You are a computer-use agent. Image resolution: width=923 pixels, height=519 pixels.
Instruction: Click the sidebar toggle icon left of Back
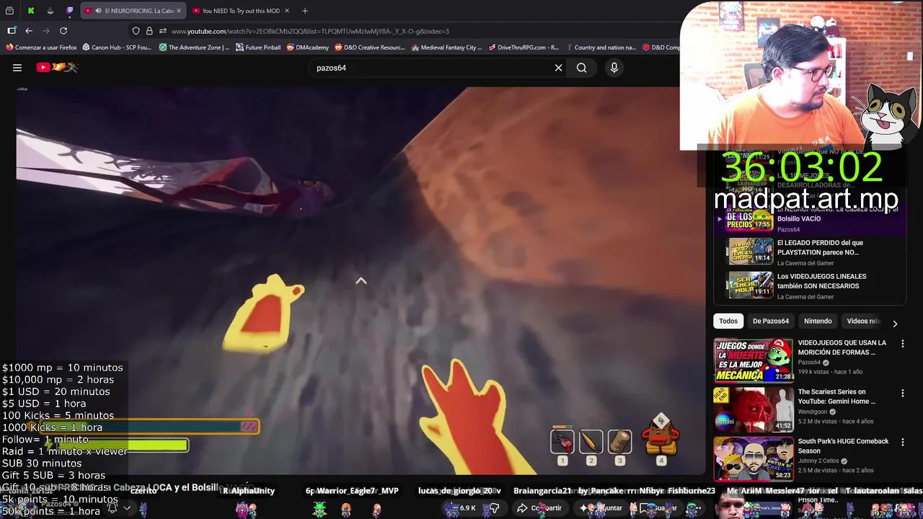click(12, 31)
